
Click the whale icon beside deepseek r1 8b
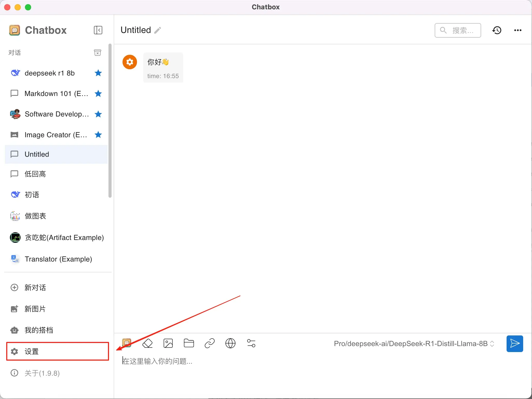(15, 73)
